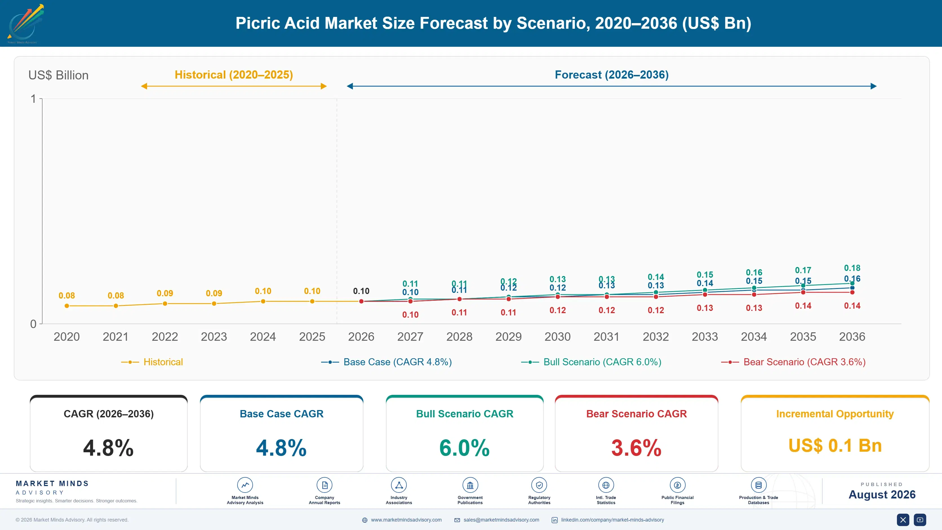
Task: Click the Company Annual Reports icon
Action: [x=324, y=485]
